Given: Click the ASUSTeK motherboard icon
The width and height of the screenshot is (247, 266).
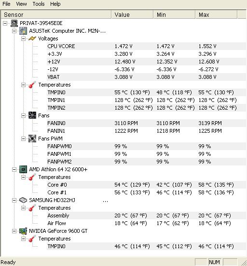Looking at the screenshot, I should 23,31.
